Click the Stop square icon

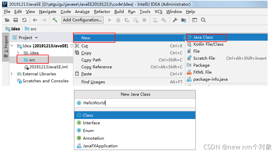click(x=144, y=20)
